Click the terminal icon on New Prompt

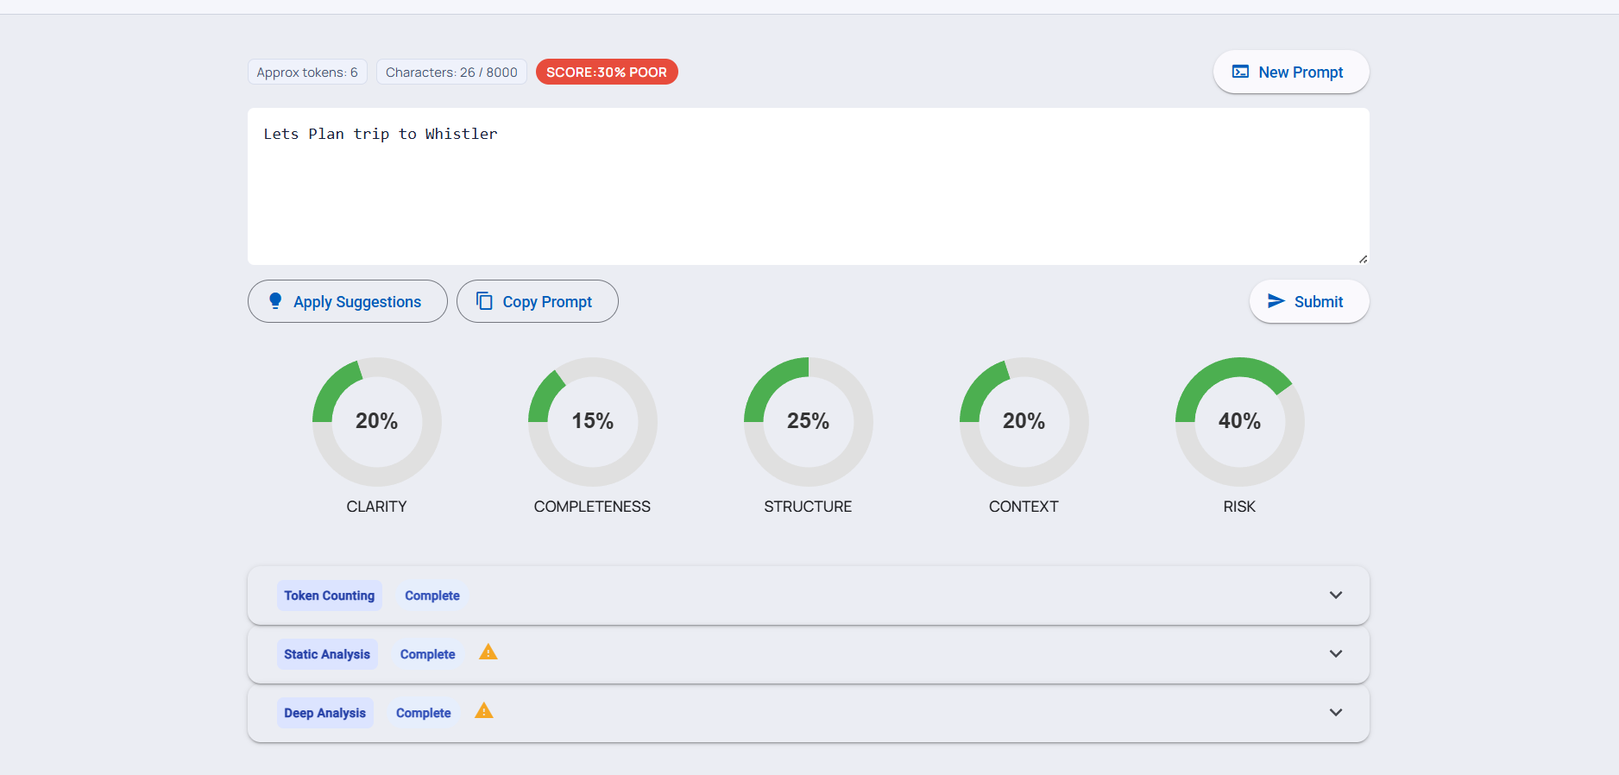point(1240,72)
